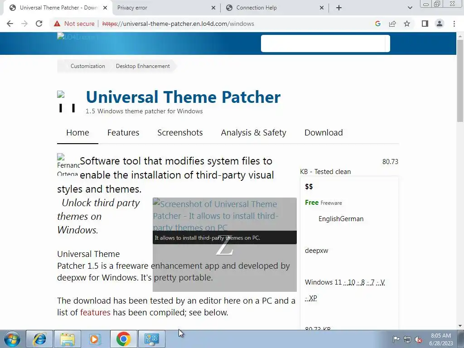Bookmark this page with star icon

coord(407,24)
